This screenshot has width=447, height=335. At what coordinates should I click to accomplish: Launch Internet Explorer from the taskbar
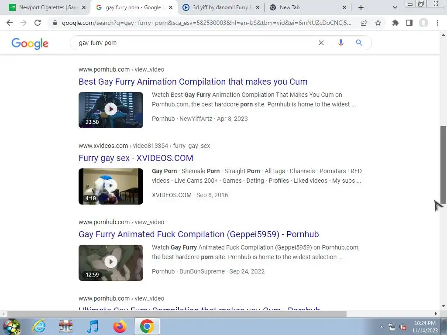tap(39, 326)
